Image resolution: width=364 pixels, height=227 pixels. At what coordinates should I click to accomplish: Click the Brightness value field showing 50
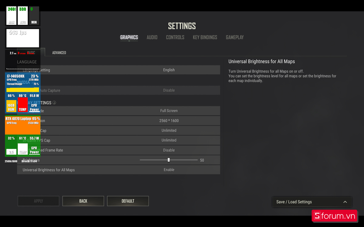(202, 160)
